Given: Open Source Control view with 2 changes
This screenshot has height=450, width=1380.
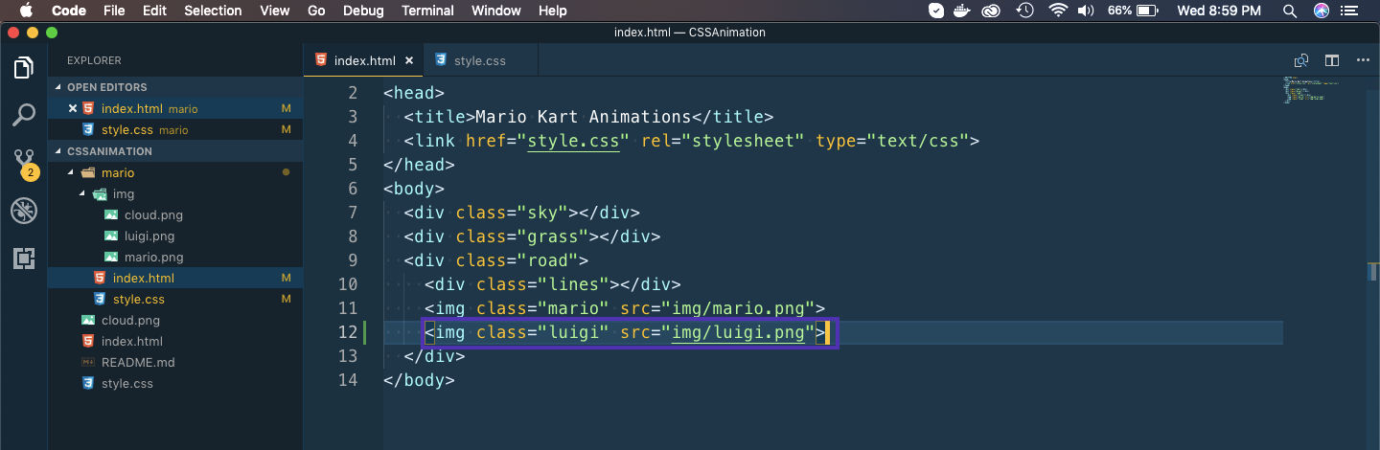Looking at the screenshot, I should 24,163.
